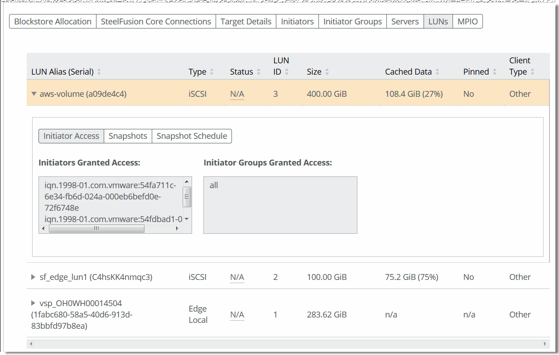
Task: Open the Initiator Groups tab
Action: click(x=352, y=21)
